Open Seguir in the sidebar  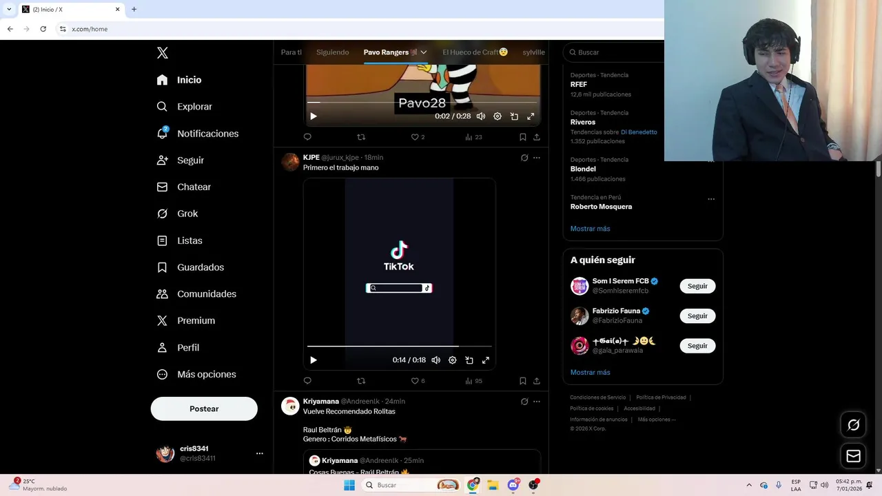[180, 160]
